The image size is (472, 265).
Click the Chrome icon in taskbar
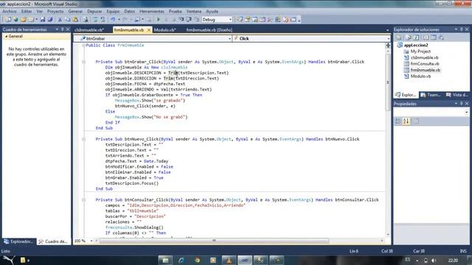(198, 260)
